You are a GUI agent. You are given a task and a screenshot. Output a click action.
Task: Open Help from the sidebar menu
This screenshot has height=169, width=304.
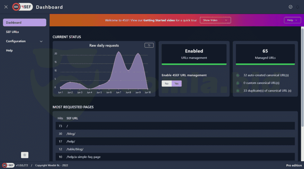point(9,51)
